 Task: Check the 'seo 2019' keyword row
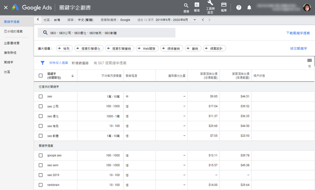click(40, 175)
